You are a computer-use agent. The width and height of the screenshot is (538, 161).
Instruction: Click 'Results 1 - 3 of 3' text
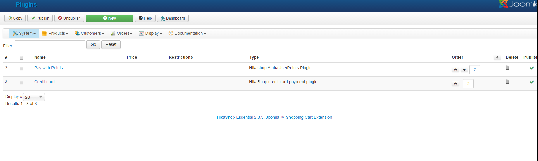click(x=21, y=104)
